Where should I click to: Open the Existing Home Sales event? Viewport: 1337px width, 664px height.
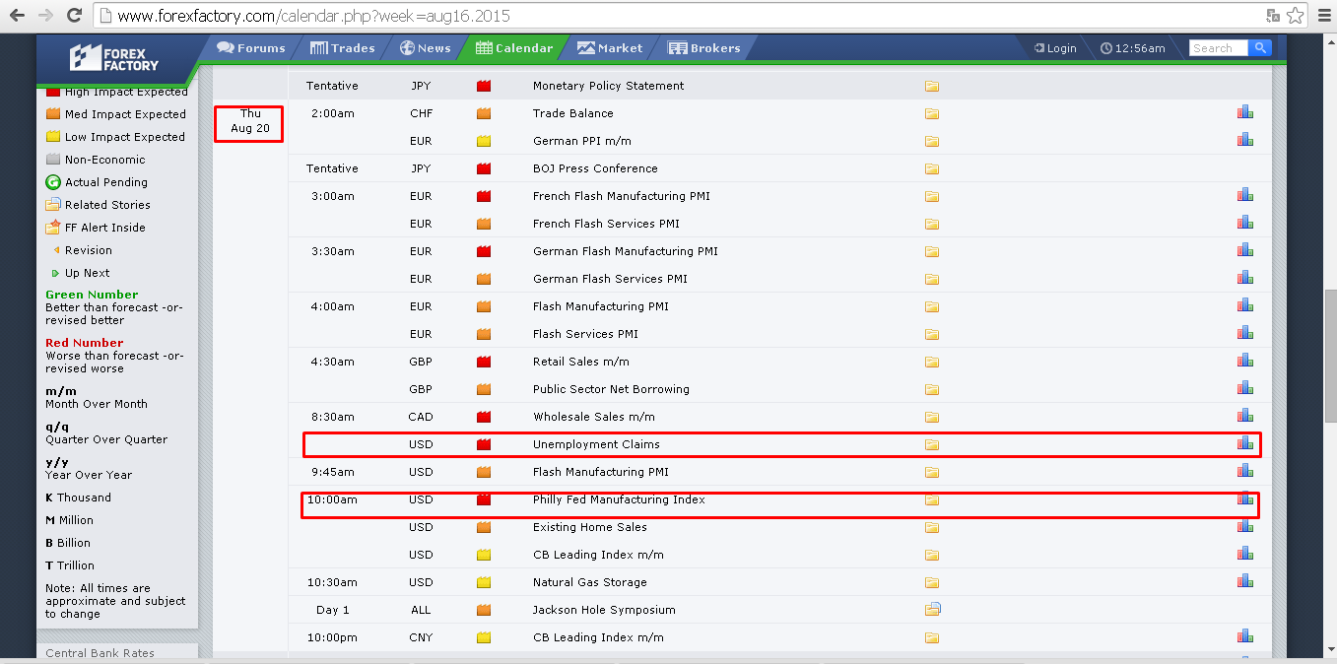pos(590,528)
